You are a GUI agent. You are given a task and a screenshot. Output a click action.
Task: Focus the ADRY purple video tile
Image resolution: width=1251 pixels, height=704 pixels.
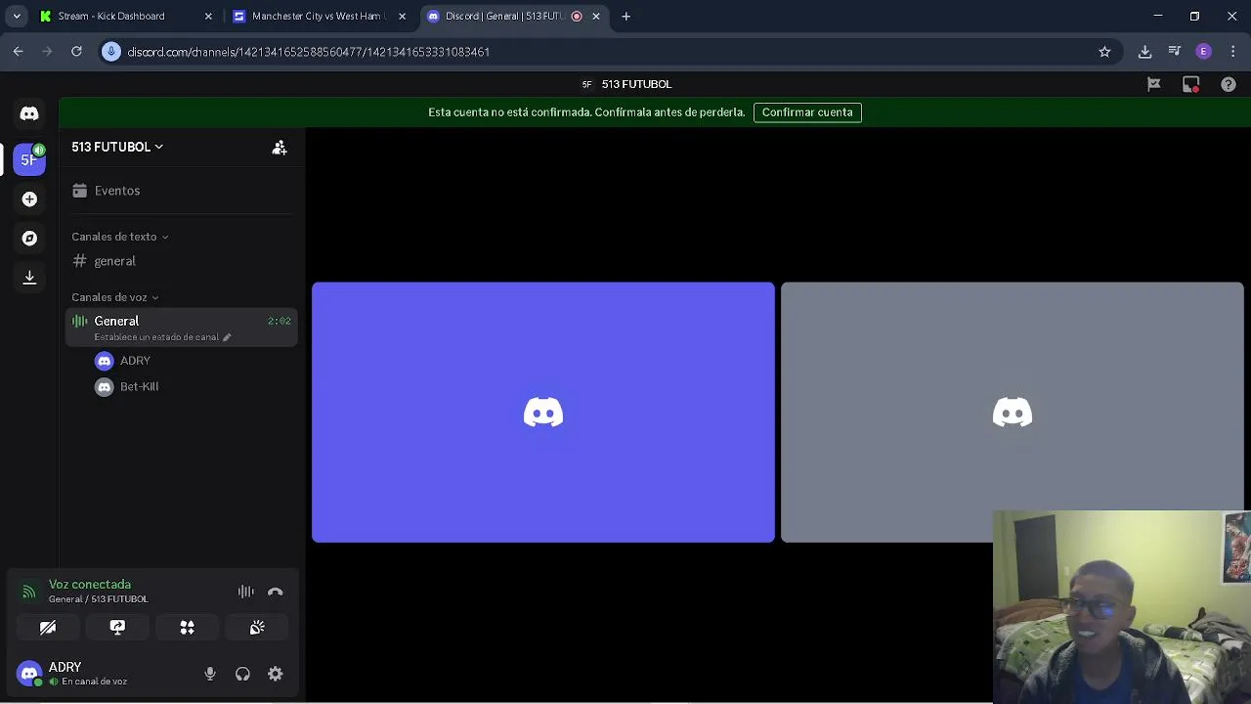click(543, 413)
